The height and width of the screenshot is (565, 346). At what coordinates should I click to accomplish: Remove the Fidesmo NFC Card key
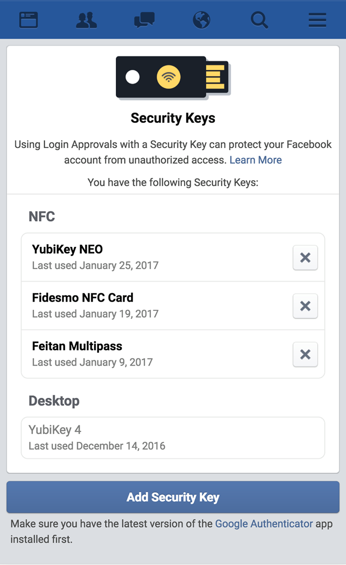(x=305, y=306)
